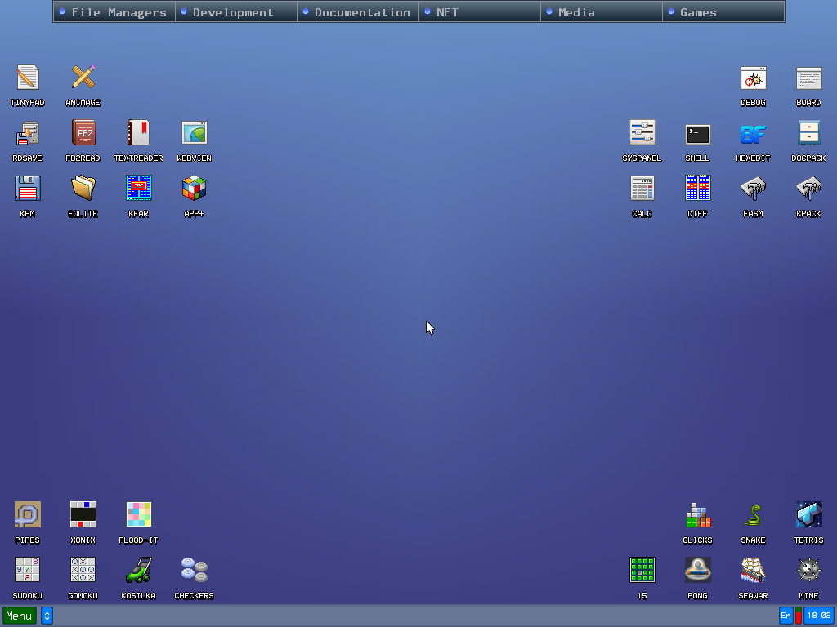Expand the File Managers menu
Image resolution: width=837 pixels, height=627 pixels.
[x=114, y=12]
